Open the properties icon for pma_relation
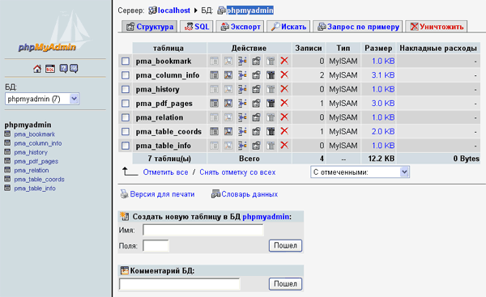Image resolution: width=486 pixels, height=297 pixels. point(256,117)
